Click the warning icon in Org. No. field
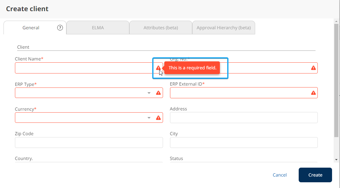Screen dimensions: 340x188 pyautogui.click(x=313, y=68)
